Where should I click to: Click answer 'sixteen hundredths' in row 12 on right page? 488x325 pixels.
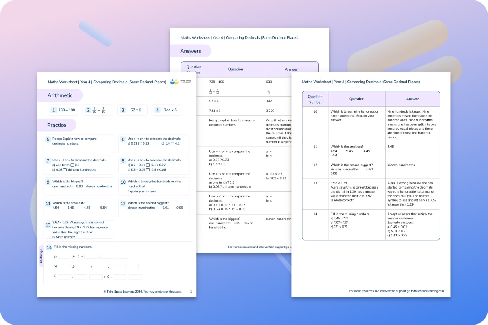pyautogui.click(x=401, y=165)
